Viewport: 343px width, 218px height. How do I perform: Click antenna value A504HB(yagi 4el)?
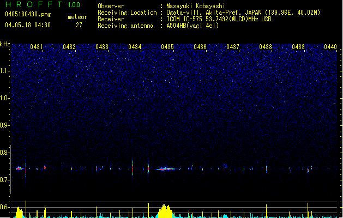[192, 26]
